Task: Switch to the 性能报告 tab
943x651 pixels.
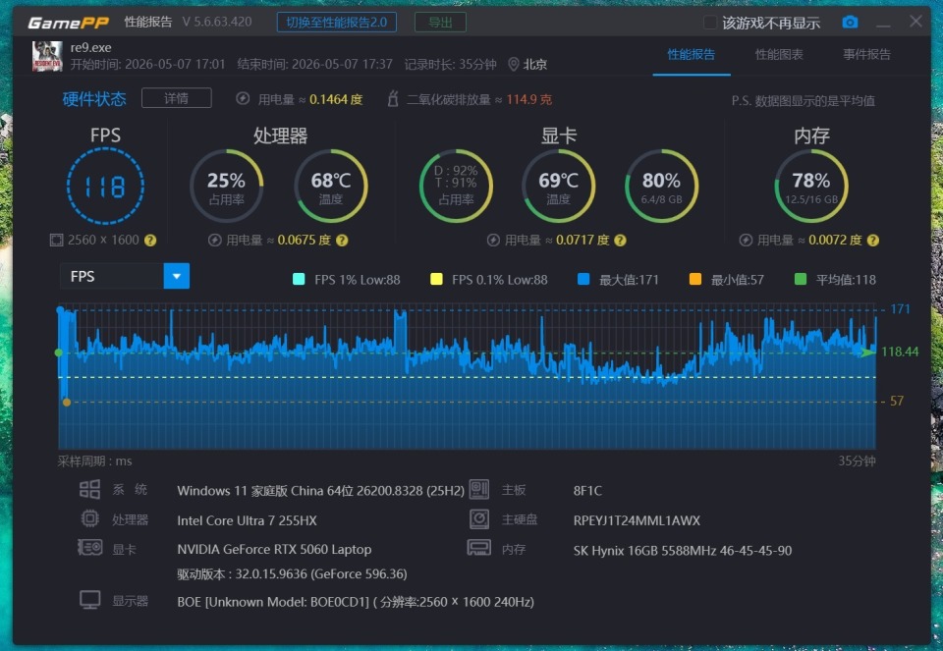Action: 691,55
